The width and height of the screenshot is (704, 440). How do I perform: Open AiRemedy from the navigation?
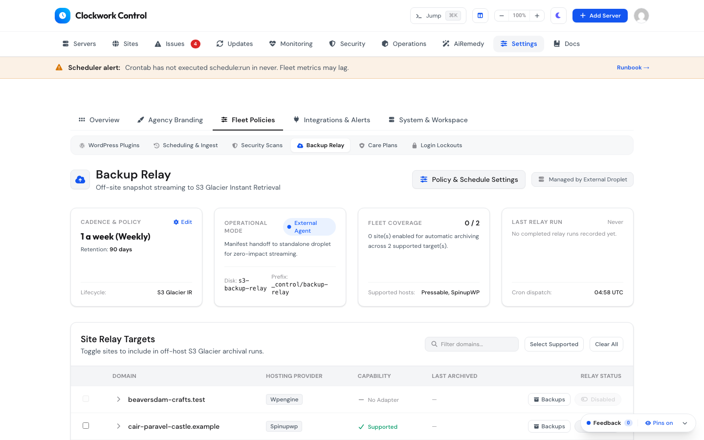click(x=463, y=44)
